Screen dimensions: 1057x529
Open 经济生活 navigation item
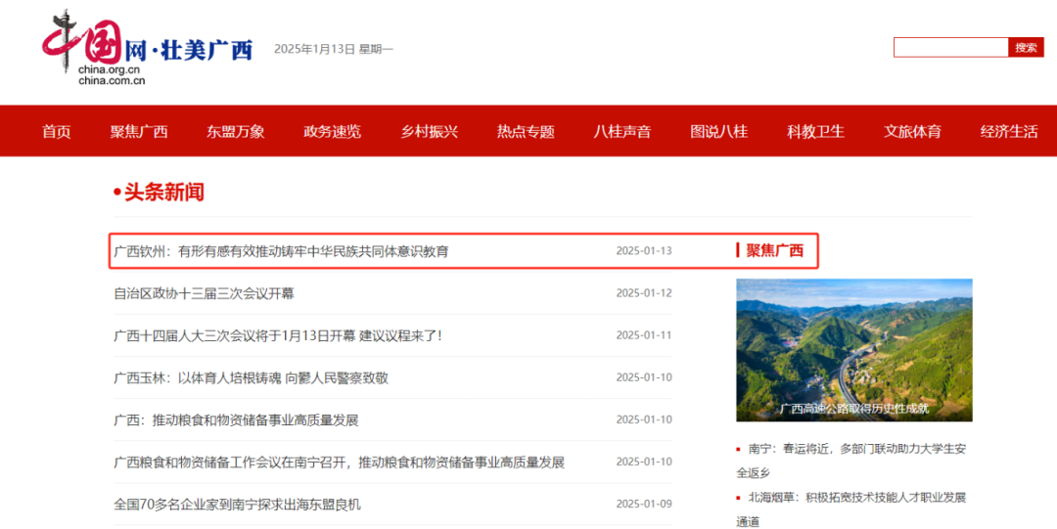pos(1009,131)
